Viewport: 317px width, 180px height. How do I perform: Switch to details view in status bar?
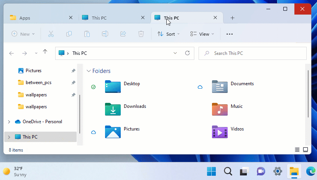click(297, 149)
